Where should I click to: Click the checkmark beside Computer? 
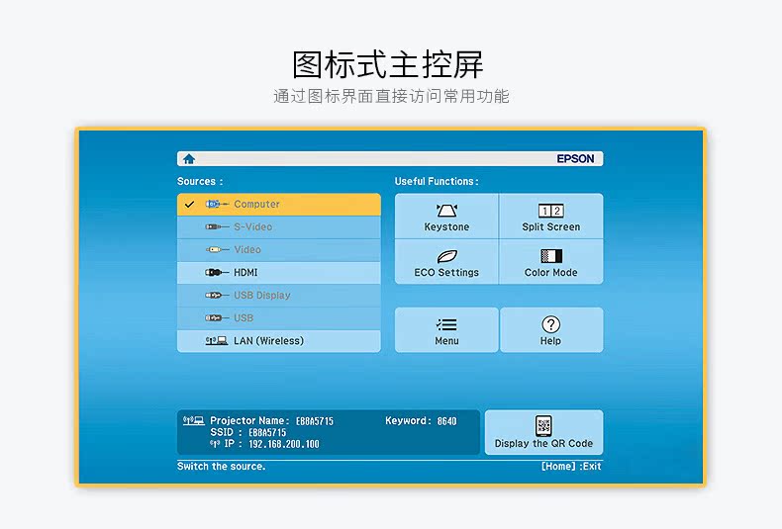click(189, 205)
